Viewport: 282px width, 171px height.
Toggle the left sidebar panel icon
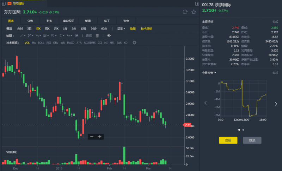4,4
